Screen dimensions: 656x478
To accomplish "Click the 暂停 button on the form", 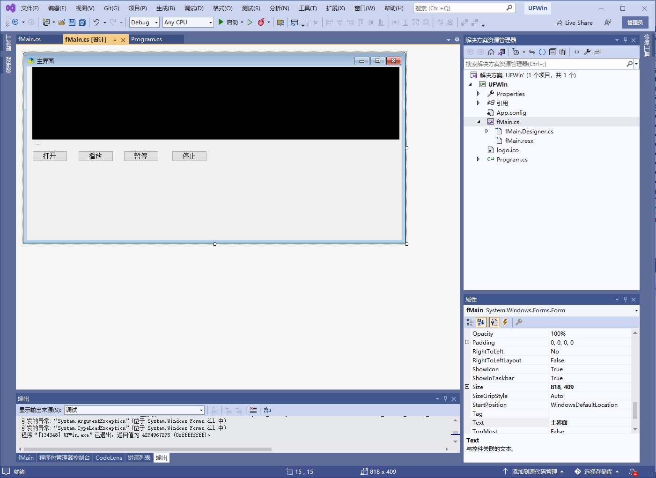I will click(x=141, y=156).
